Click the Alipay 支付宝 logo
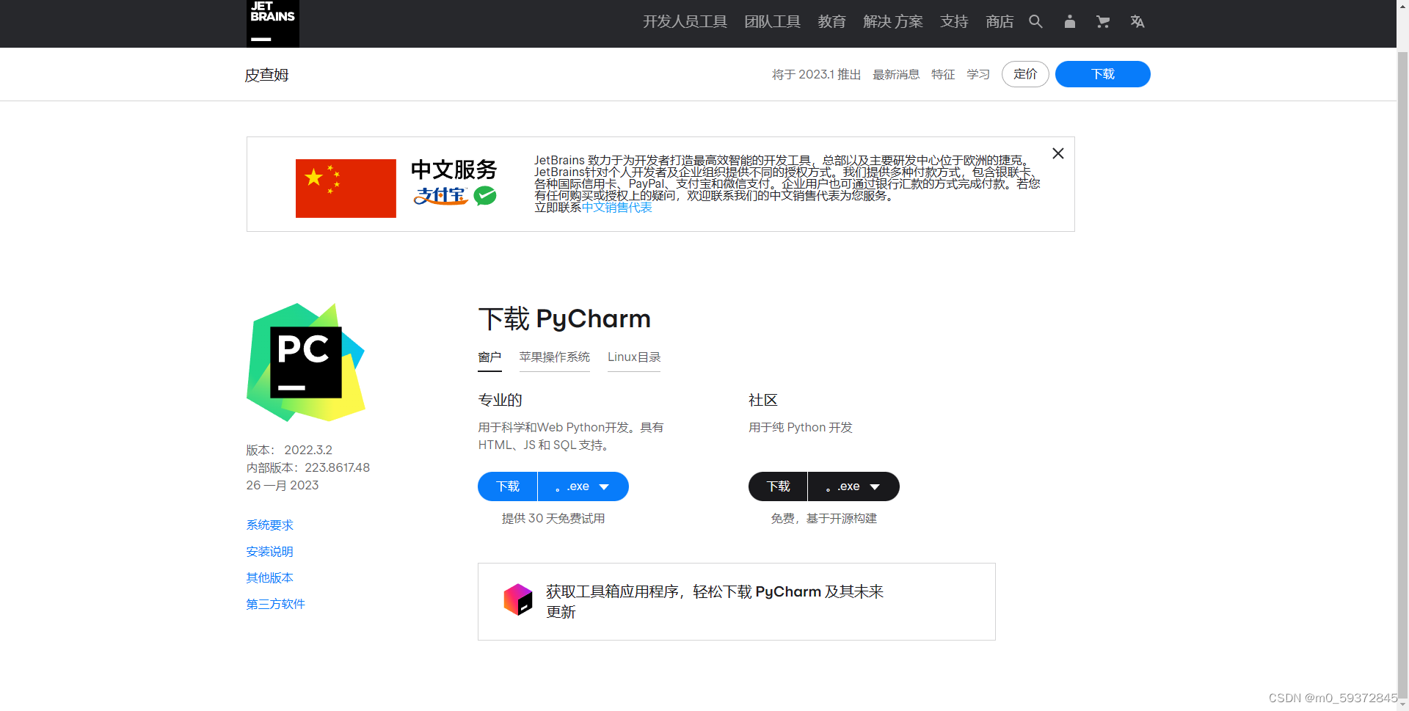1409x711 pixels. coord(441,196)
